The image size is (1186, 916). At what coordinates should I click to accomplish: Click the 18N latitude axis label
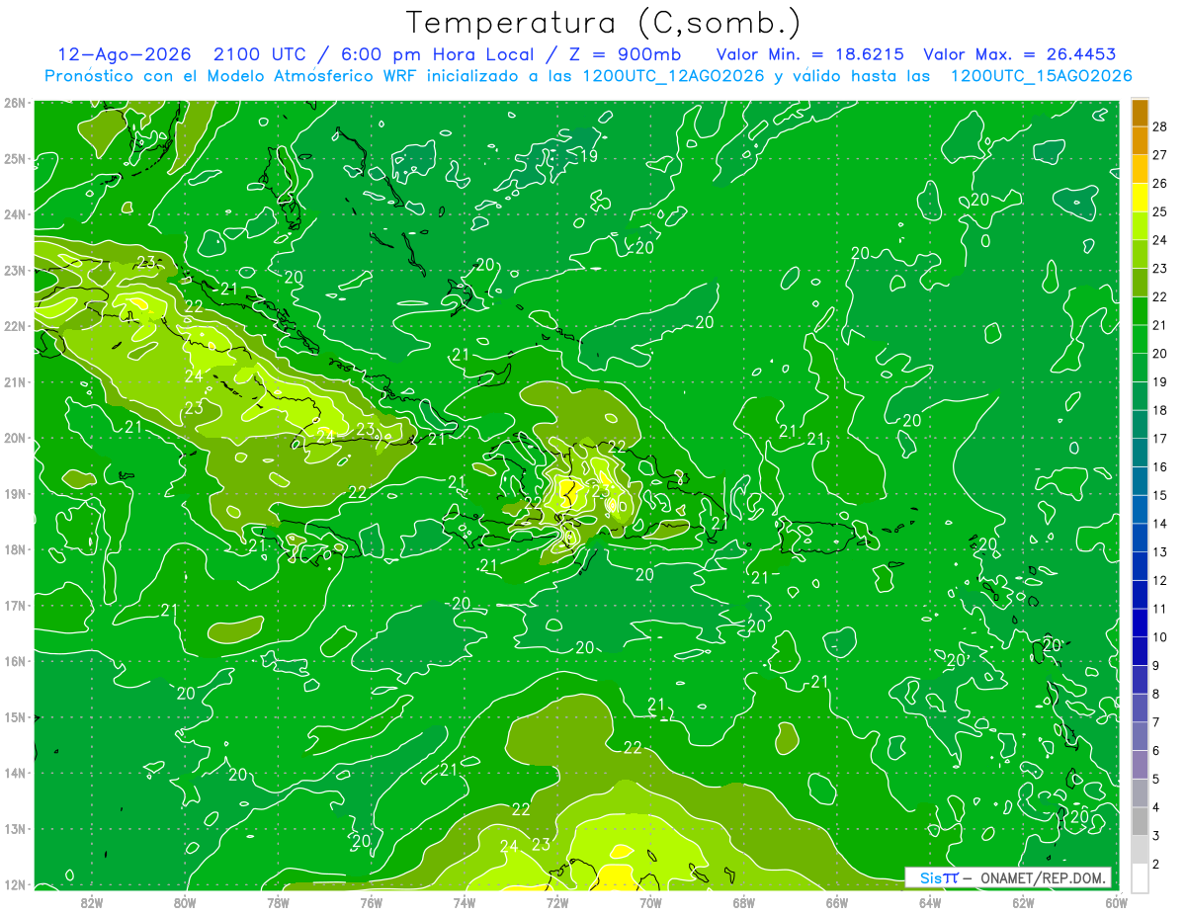click(14, 549)
